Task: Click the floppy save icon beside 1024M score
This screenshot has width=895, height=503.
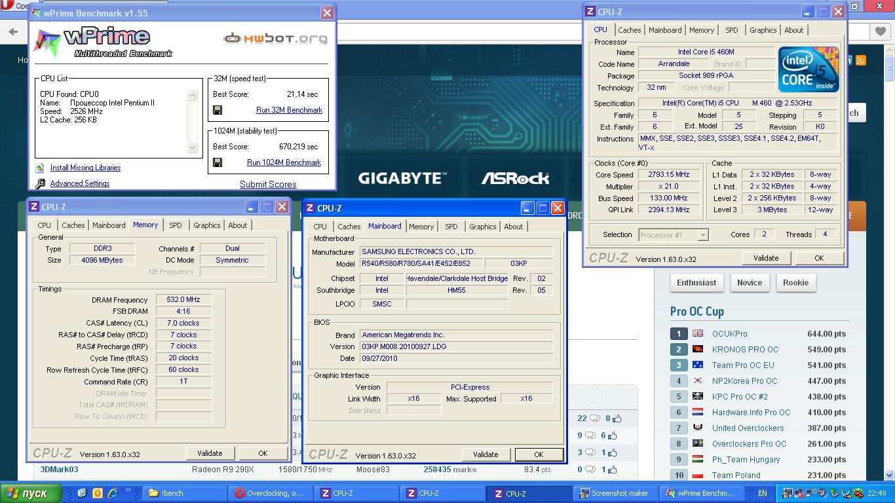Action: click(x=218, y=162)
